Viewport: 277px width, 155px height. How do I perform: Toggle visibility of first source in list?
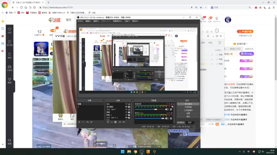tap(126, 104)
